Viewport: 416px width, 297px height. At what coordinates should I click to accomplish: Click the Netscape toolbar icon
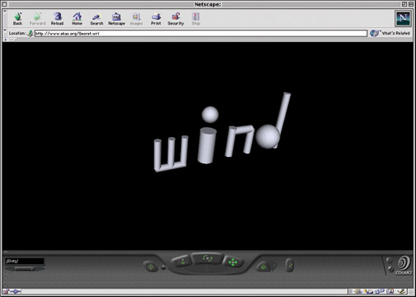116,19
